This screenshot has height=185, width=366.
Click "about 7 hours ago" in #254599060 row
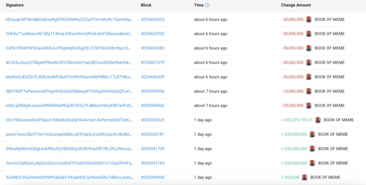[211, 106]
